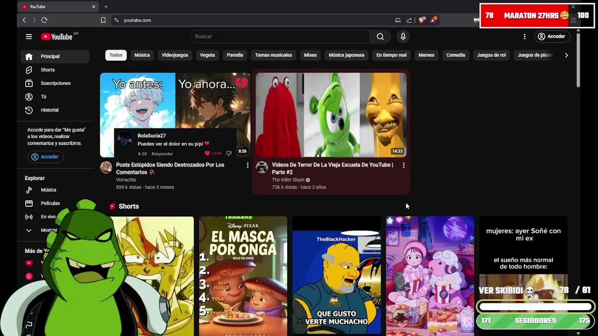This screenshot has height=336, width=598.
Task: Open the Que Gusto Verte Muchacho short
Action: point(336,276)
